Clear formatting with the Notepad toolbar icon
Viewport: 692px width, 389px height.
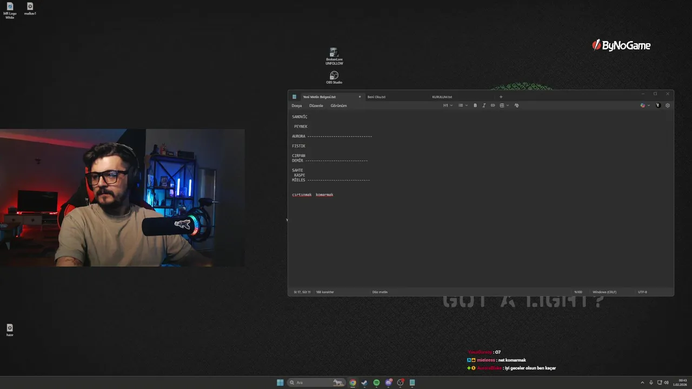(x=516, y=105)
